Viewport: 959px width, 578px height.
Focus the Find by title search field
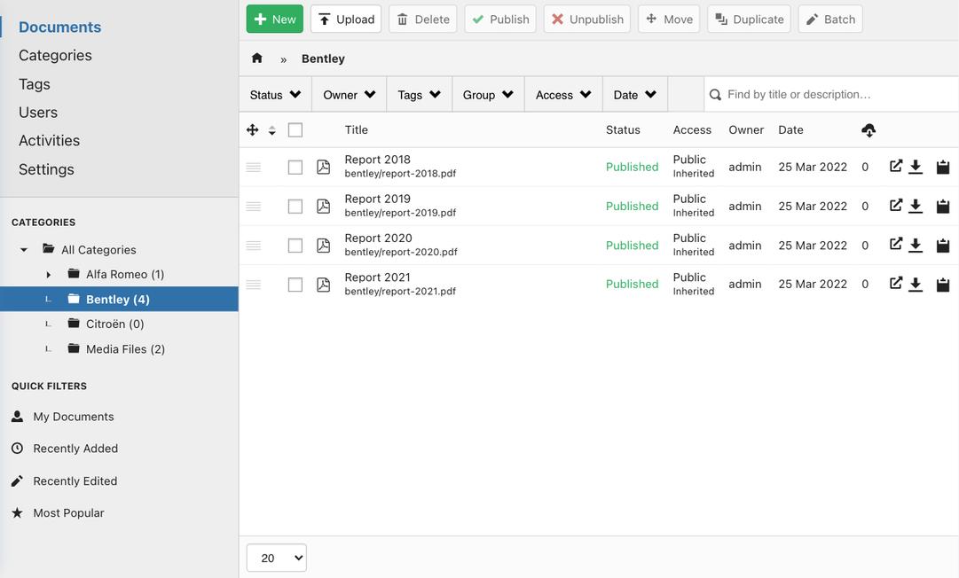click(832, 95)
